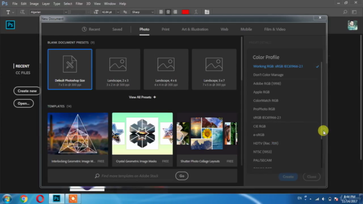Toggle Character and Paragraph panels icon

pyautogui.click(x=207, y=12)
